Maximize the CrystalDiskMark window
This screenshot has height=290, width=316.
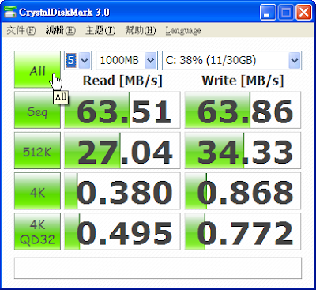pos(286,12)
